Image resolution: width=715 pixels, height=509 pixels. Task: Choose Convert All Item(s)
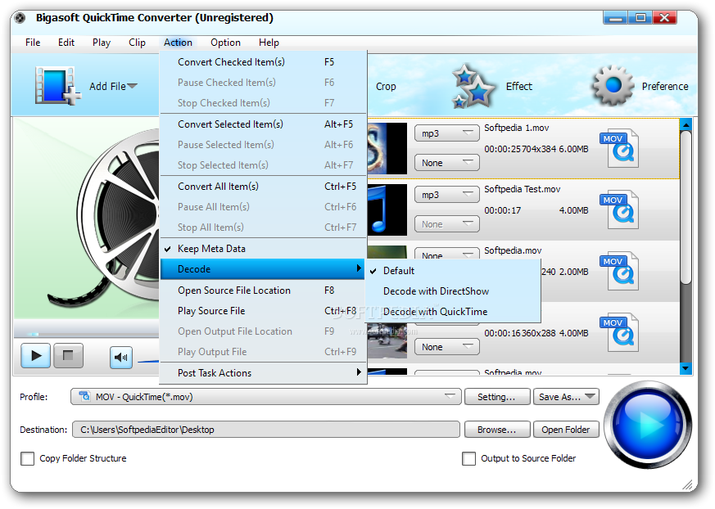(x=264, y=187)
